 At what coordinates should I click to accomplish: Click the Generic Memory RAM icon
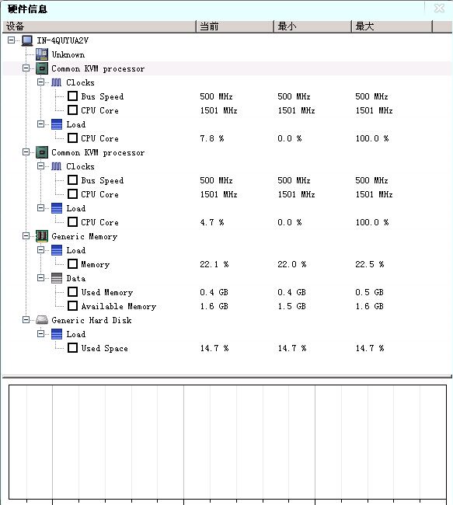click(41, 236)
